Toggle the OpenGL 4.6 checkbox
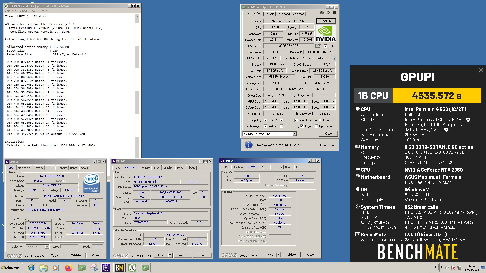This screenshot has width=486, height=273. [x=316, y=126]
